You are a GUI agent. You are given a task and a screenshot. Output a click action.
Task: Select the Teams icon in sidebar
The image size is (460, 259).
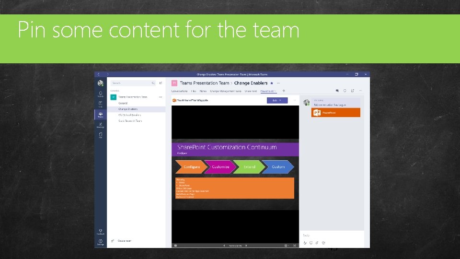100,115
